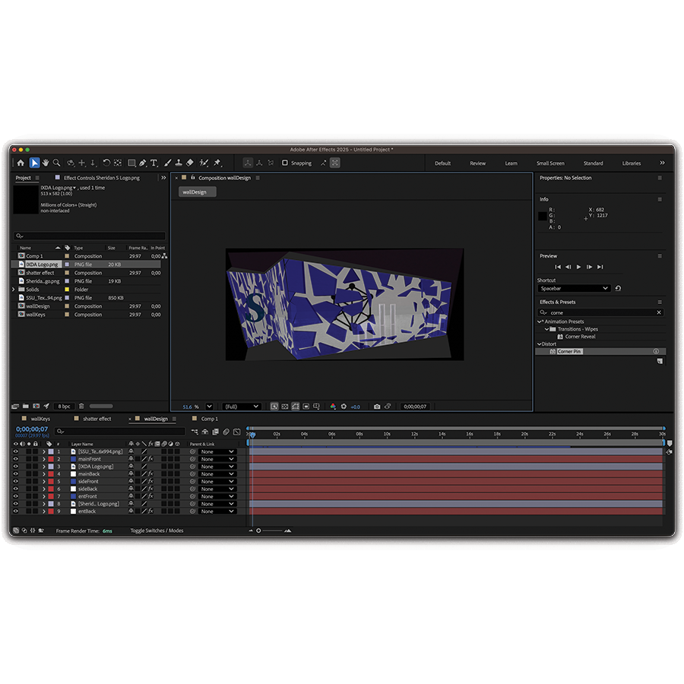This screenshot has width=684, height=684.
Task: Toggle visibility of the entBack layer
Action: [16, 510]
